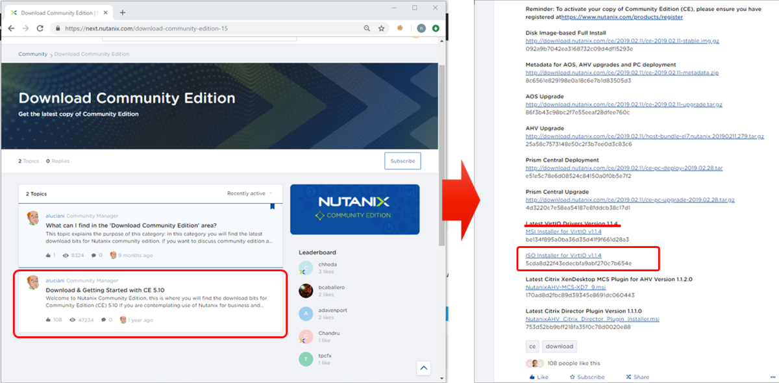Click adavenport's leaderboard avatar
Image resolution: width=779 pixels, height=383 pixels.
pyautogui.click(x=306, y=314)
